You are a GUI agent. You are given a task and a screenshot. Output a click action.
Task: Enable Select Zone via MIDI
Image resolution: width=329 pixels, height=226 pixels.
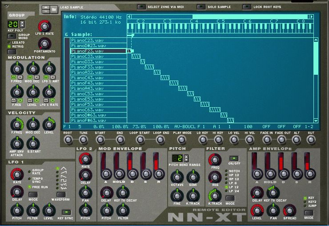pos(141,7)
